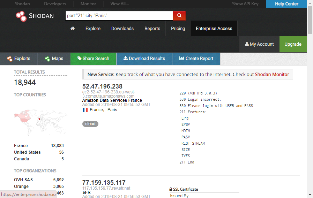Open Shodan in top bar

[22, 4]
